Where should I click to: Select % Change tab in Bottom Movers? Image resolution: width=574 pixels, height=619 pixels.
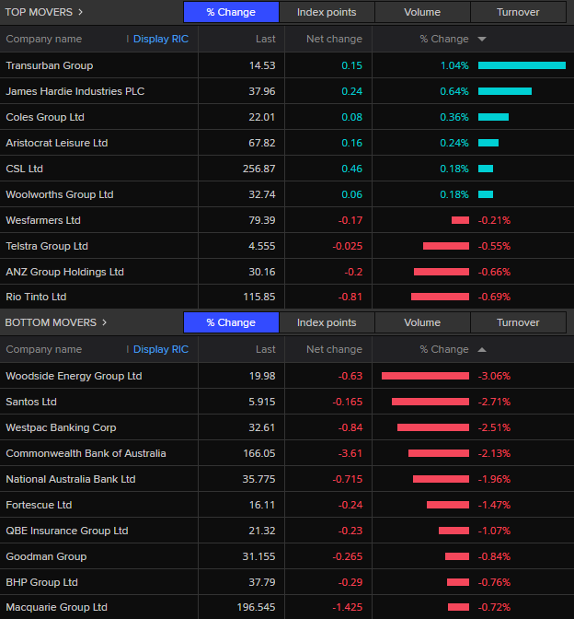[x=231, y=322]
